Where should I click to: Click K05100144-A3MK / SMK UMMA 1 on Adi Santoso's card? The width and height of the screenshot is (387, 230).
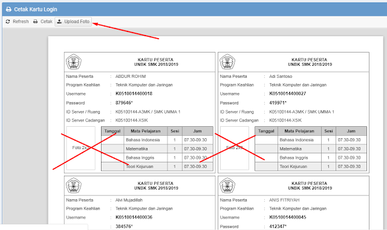coord(302,112)
